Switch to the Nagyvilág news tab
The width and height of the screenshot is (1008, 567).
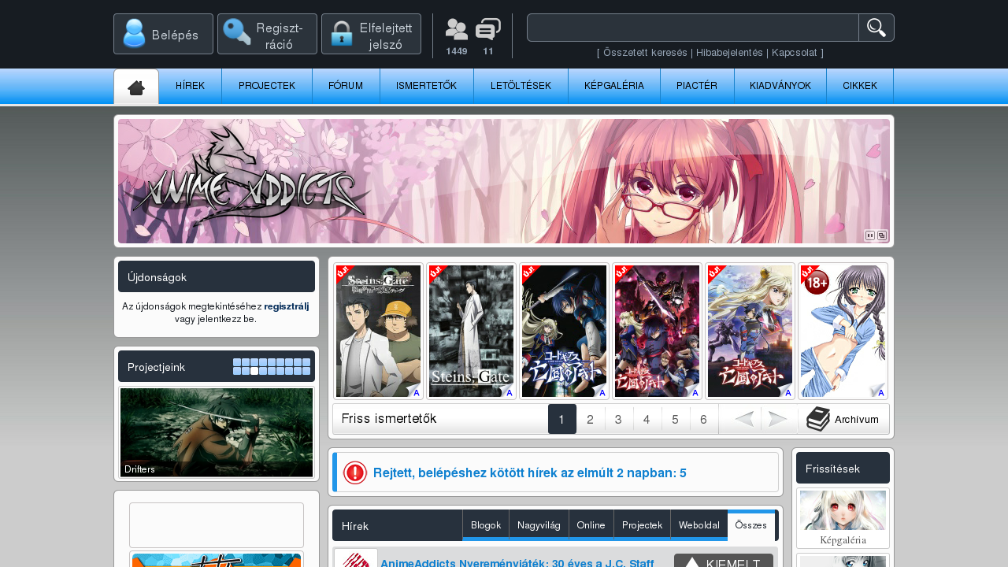pos(539,524)
